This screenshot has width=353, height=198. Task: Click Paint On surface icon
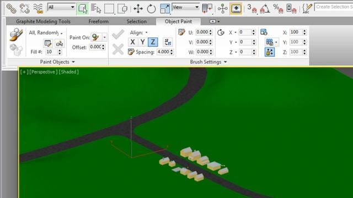tap(96, 37)
